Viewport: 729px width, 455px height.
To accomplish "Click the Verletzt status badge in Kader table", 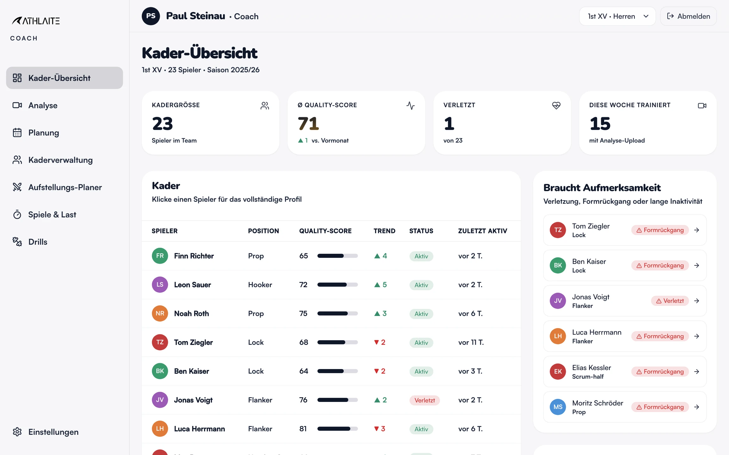I will coord(425,400).
